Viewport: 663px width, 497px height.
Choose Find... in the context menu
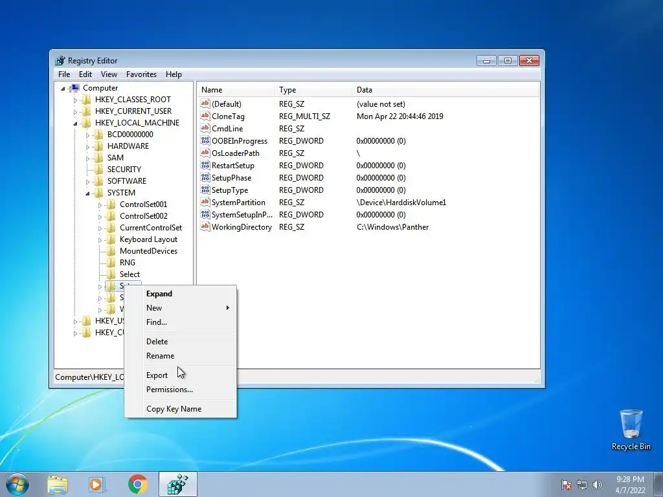click(x=181, y=322)
